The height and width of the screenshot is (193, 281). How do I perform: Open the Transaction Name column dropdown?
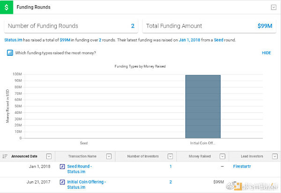109,156
